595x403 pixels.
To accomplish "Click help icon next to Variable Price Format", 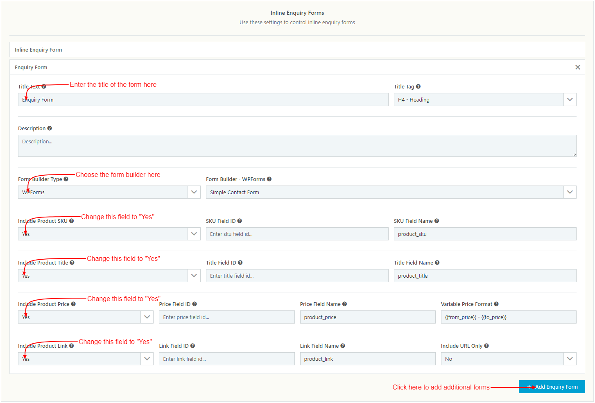I will (x=496, y=304).
